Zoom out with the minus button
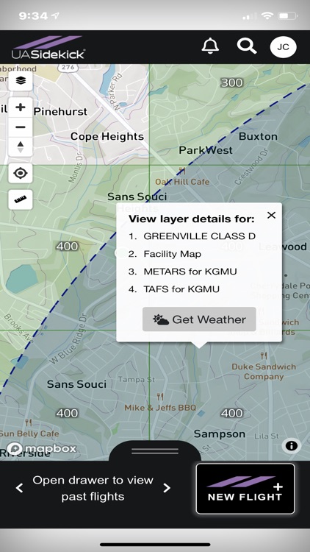This screenshot has width=310, height=552. click(21, 127)
